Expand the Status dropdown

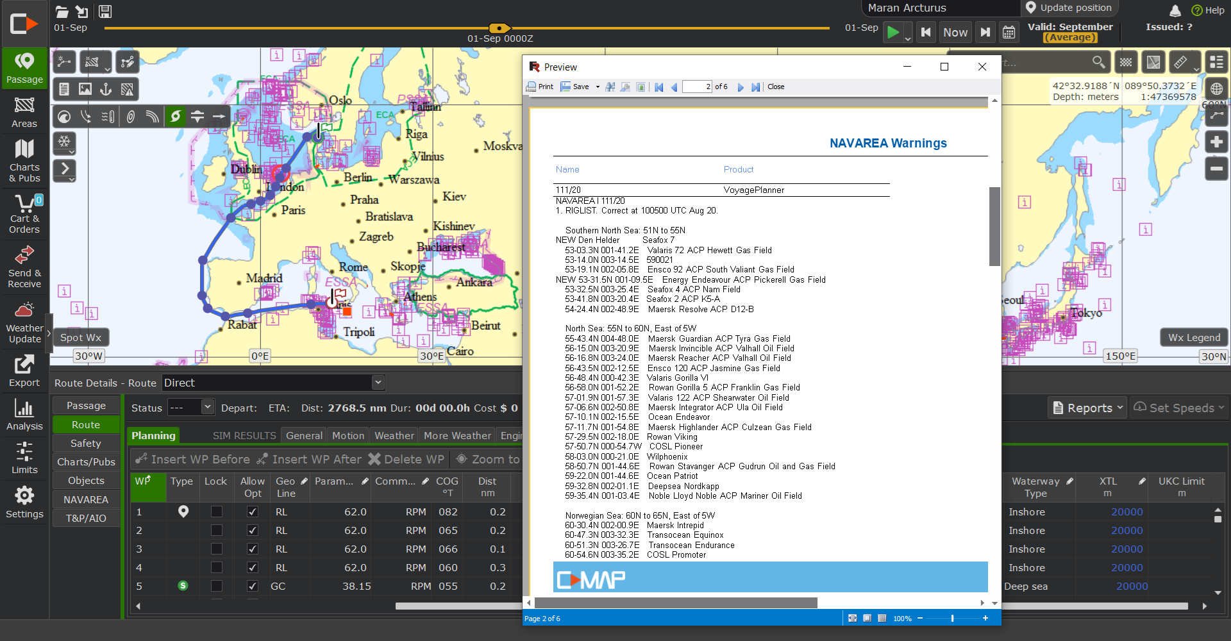(207, 408)
